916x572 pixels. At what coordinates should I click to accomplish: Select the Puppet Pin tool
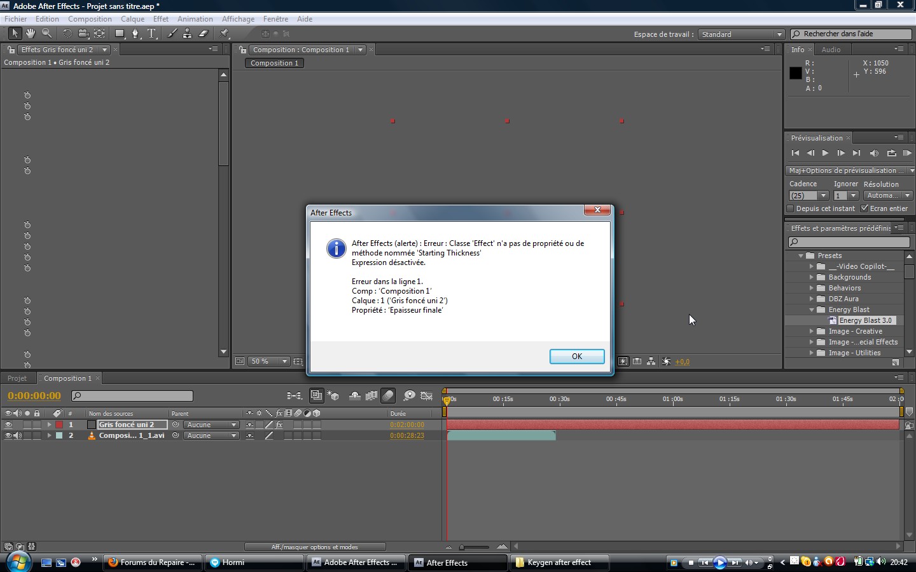[225, 34]
